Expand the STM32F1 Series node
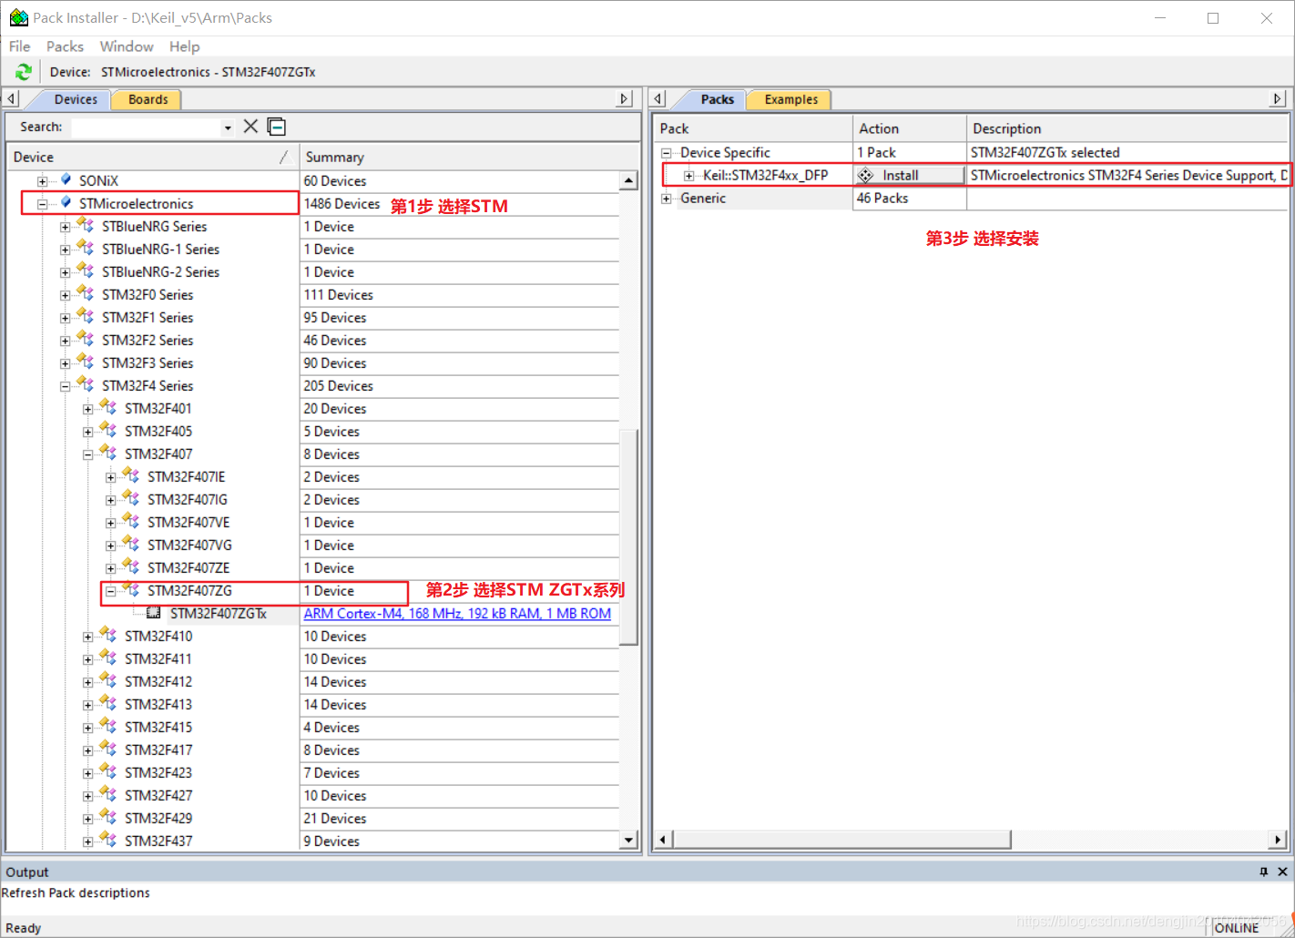 [65, 318]
